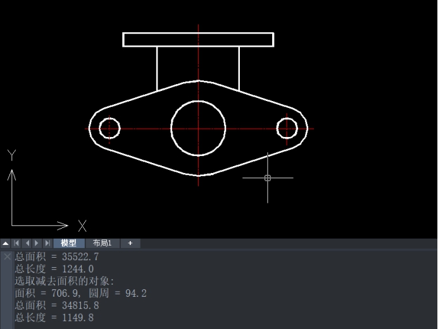Select the red vertical centerline above the flange
Image resolution: width=438 pixels, height=329 pixels.
pyautogui.click(x=199, y=28)
